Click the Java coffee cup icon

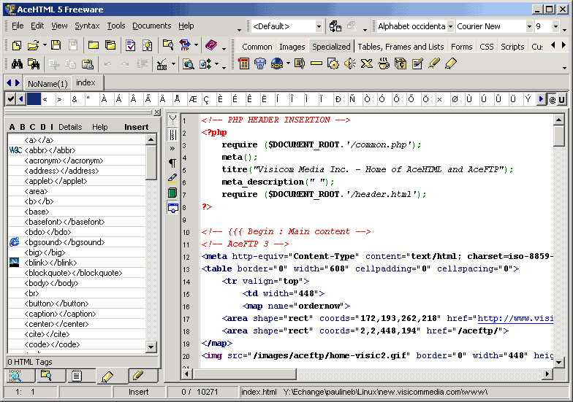pos(383,63)
